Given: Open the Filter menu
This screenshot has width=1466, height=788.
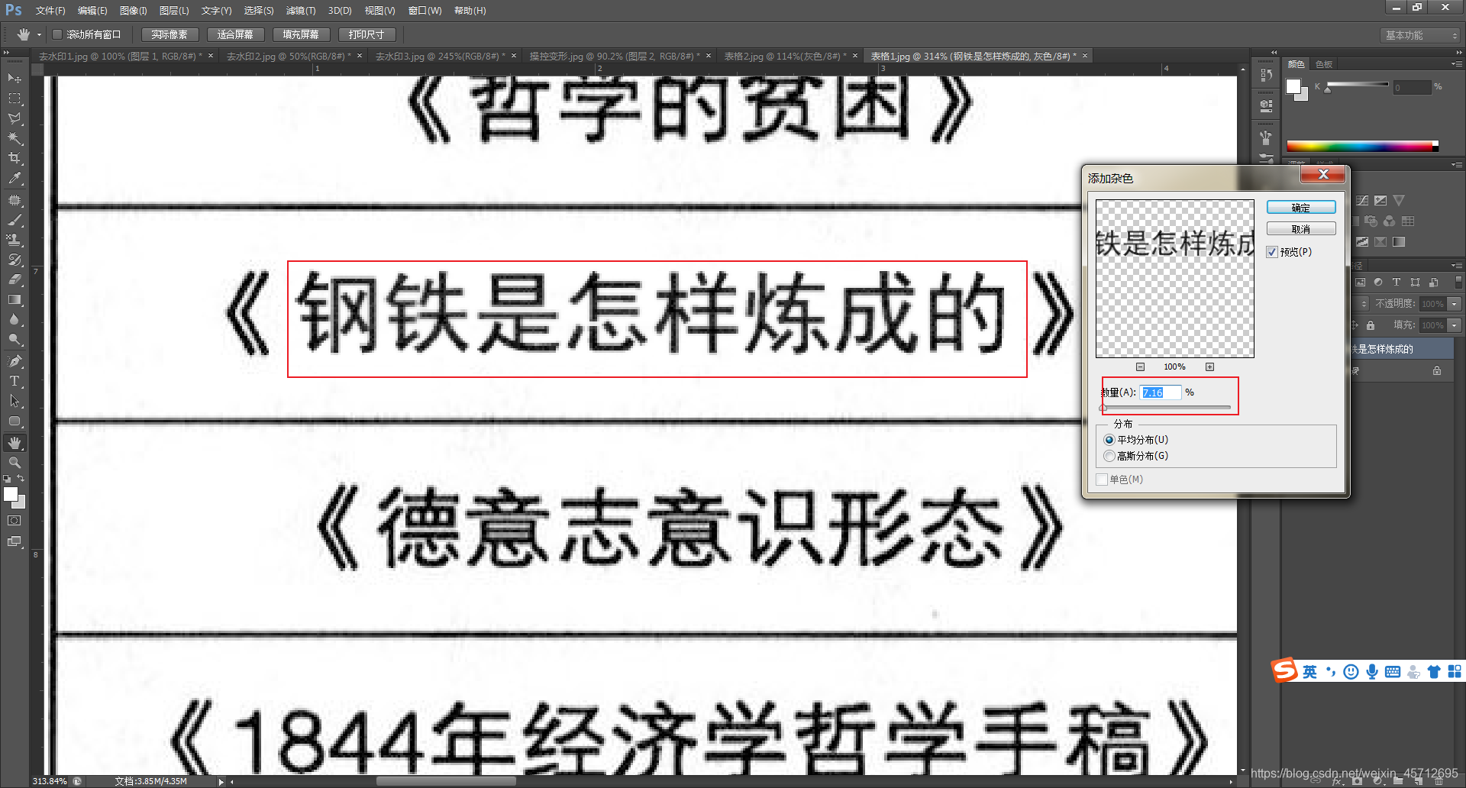Looking at the screenshot, I should 300,11.
